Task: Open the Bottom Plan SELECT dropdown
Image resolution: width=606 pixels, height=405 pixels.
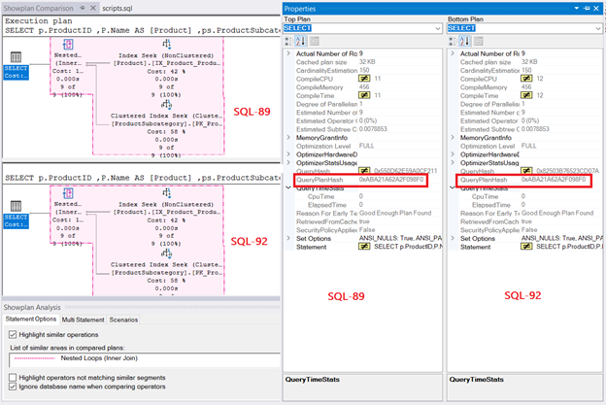Action: coord(598,28)
